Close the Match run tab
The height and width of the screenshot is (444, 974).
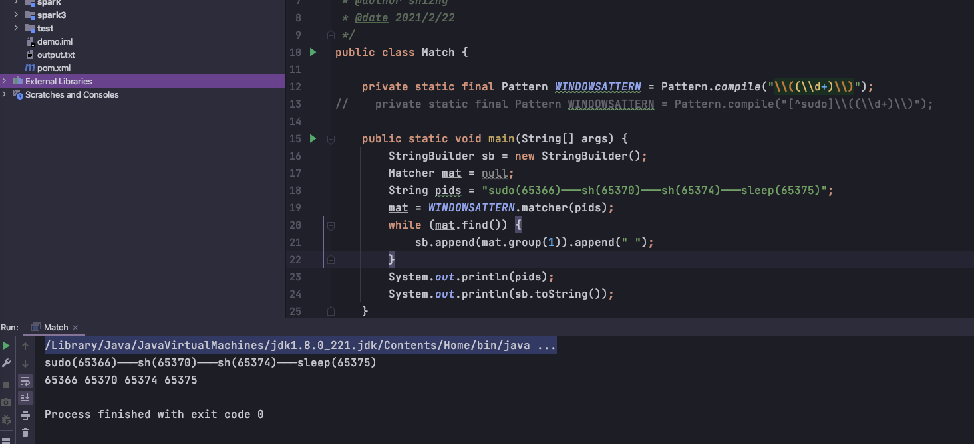click(x=75, y=327)
